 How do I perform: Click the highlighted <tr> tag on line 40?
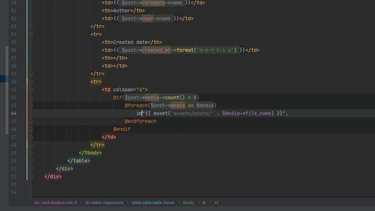96,81
